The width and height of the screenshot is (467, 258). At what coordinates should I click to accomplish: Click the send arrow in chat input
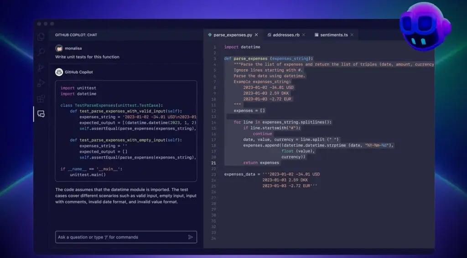(x=190, y=237)
